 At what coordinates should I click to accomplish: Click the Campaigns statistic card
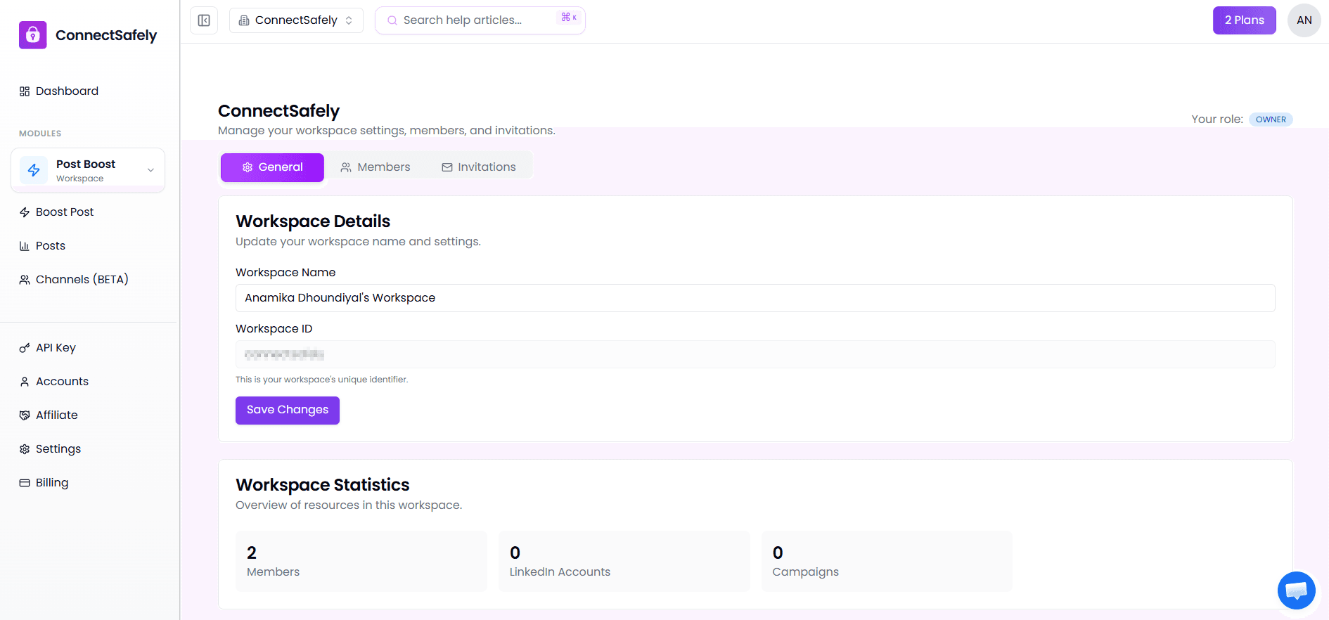(887, 561)
